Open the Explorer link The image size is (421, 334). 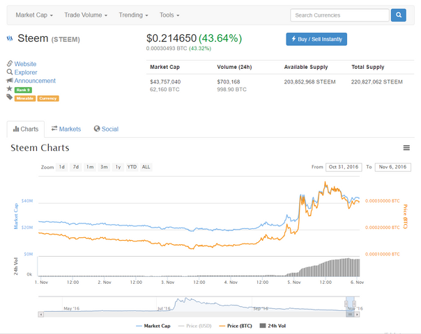tap(26, 72)
